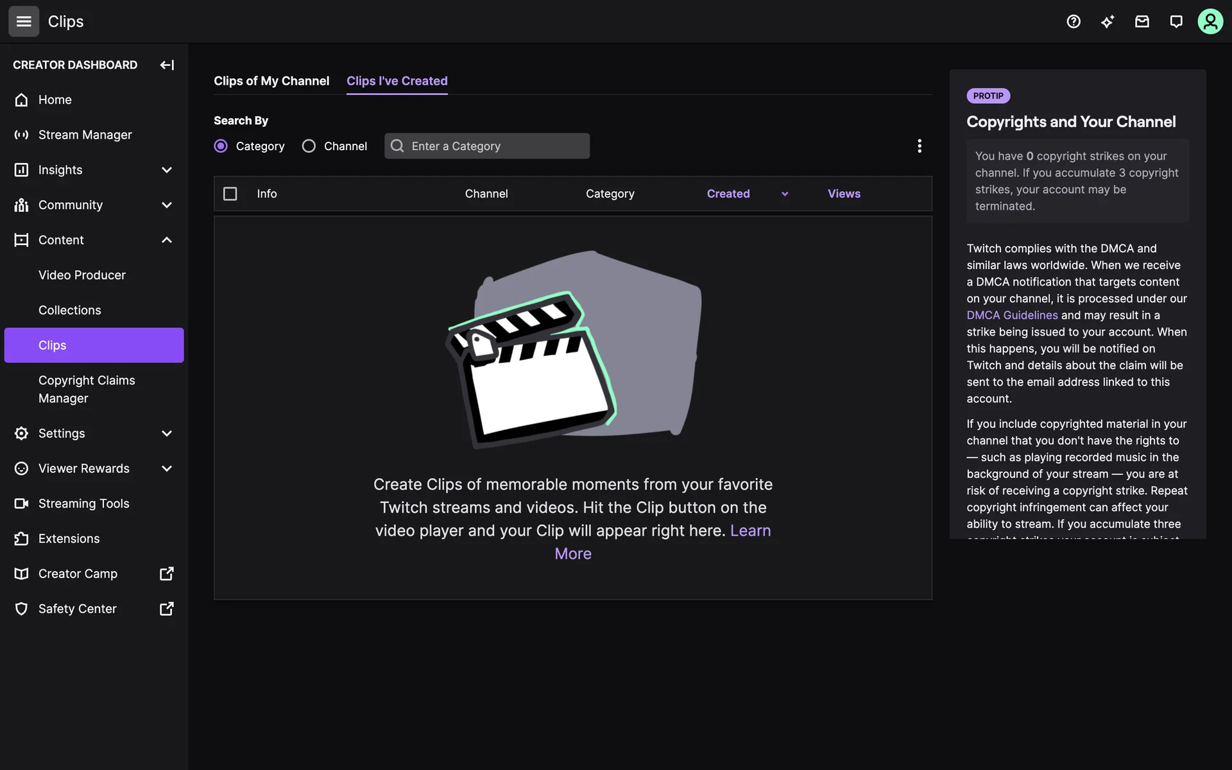Image resolution: width=1232 pixels, height=770 pixels.
Task: Open the Video Producer menu item
Action: click(82, 275)
